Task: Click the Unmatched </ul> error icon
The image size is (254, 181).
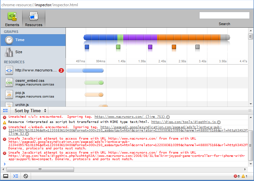Action: coord(5,117)
